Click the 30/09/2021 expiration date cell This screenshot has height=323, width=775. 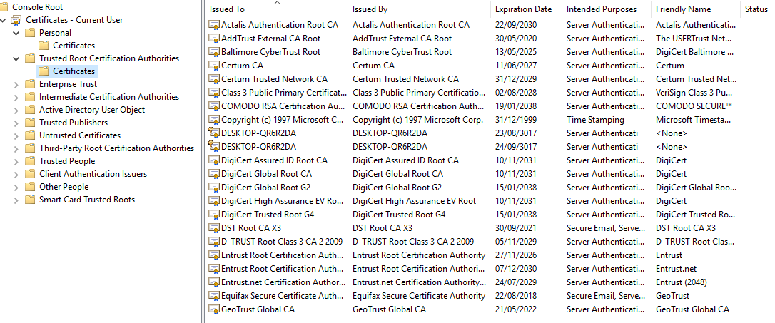(x=515, y=228)
